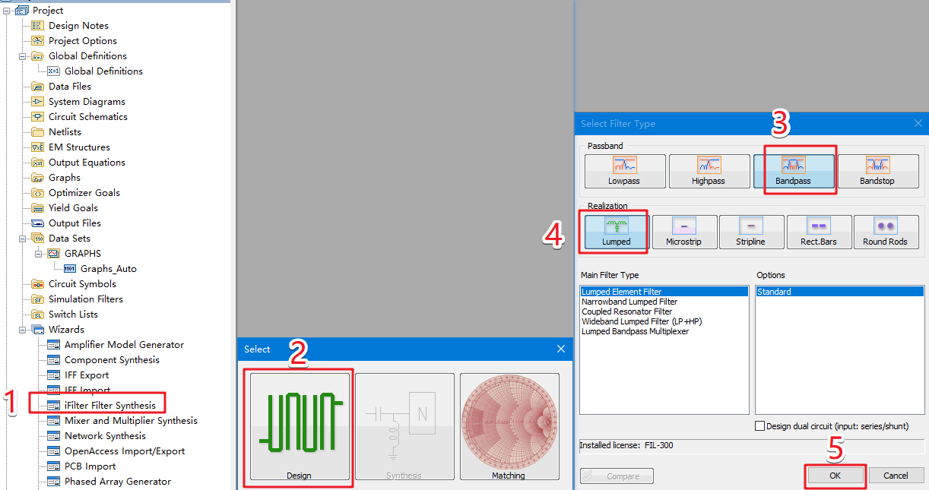Click the EM Structures icon
The image size is (929, 490).
coord(37,147)
